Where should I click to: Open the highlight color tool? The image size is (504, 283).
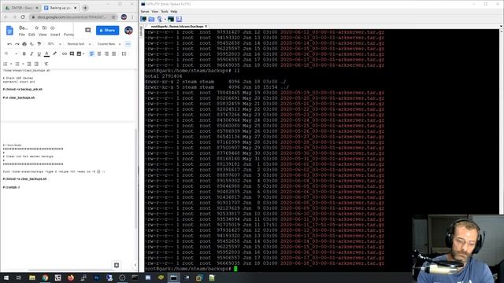[x=54, y=53]
